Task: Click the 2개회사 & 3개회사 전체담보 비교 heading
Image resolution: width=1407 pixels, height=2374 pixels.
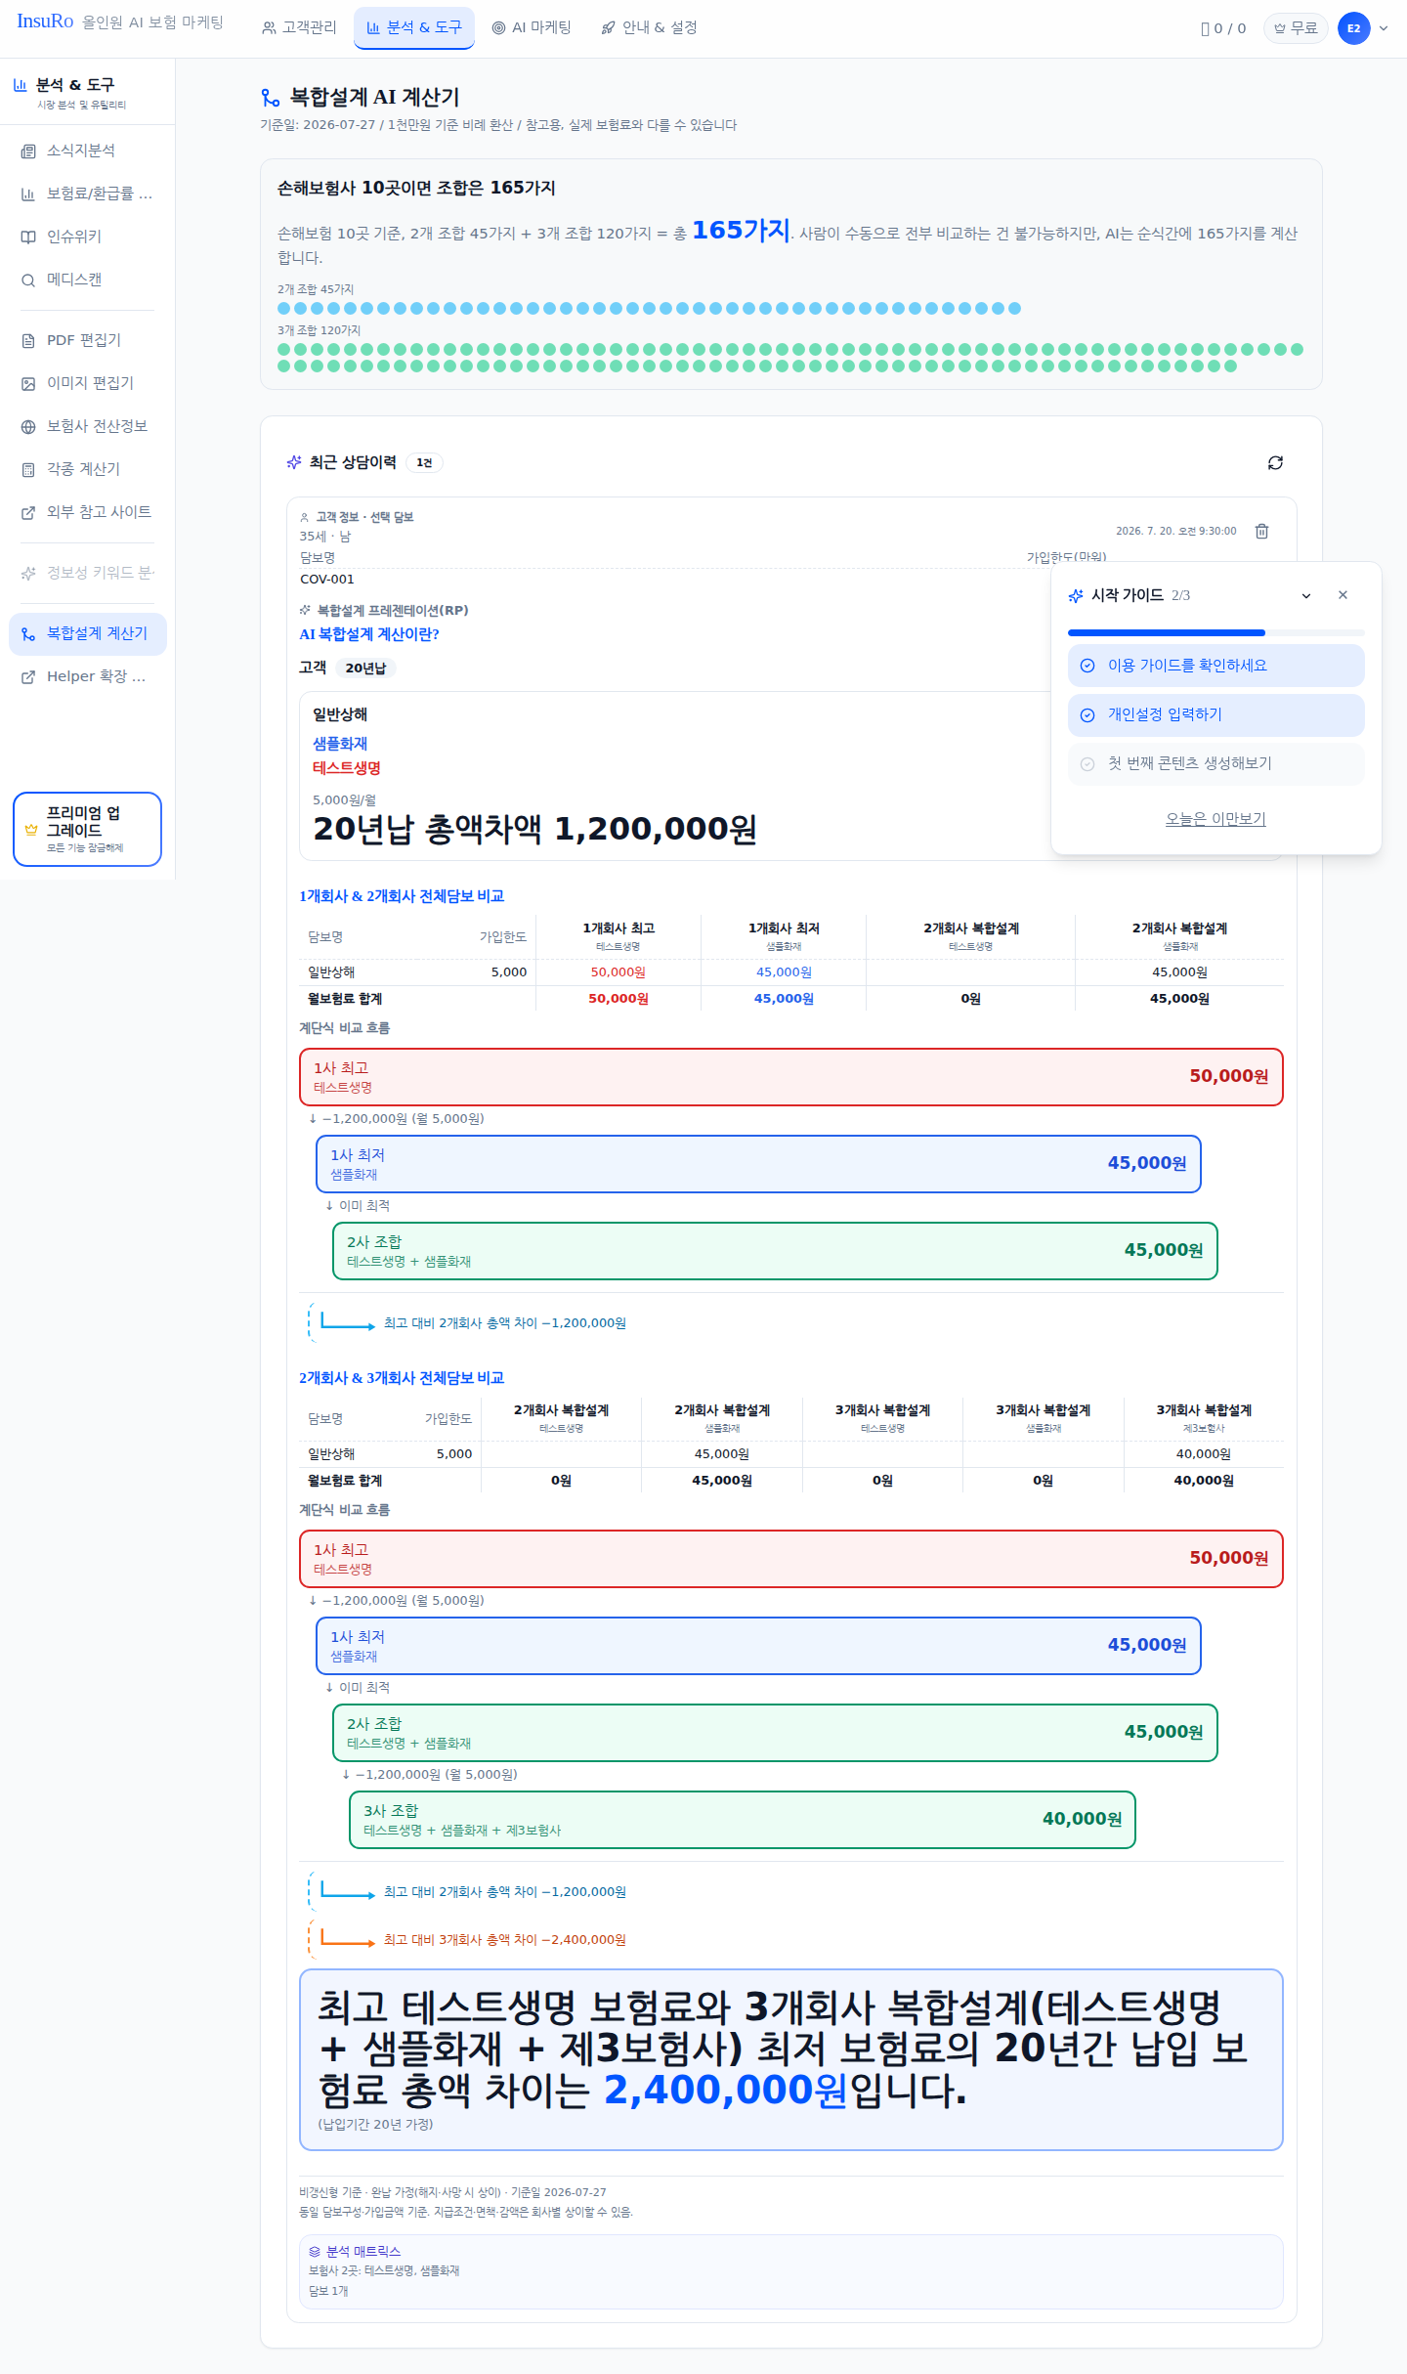Action: [402, 1378]
